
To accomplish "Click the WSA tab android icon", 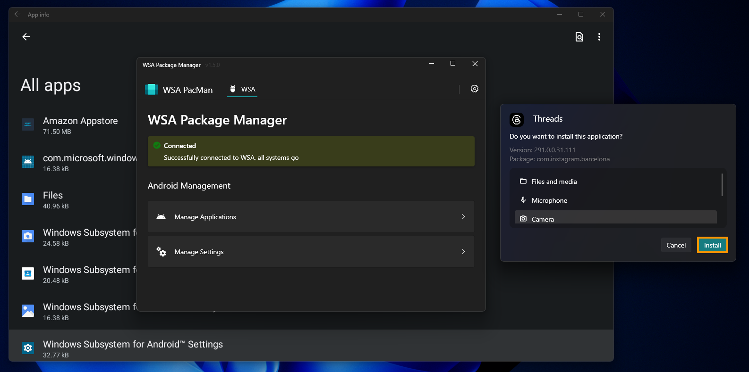I will (232, 89).
